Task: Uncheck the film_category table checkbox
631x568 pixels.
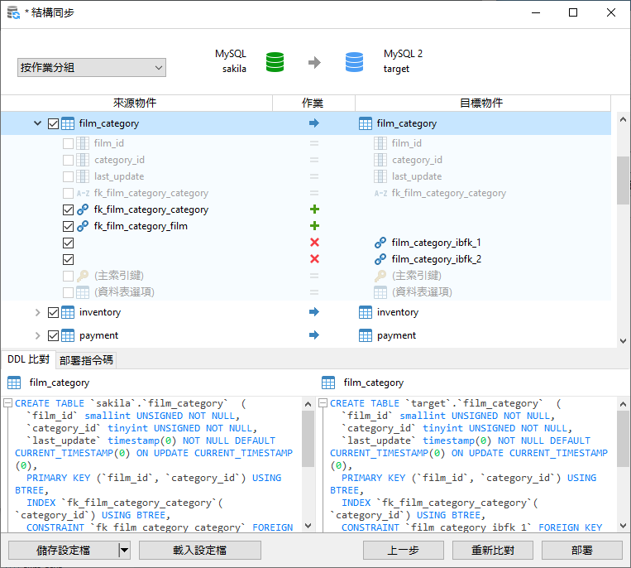Action: point(54,123)
